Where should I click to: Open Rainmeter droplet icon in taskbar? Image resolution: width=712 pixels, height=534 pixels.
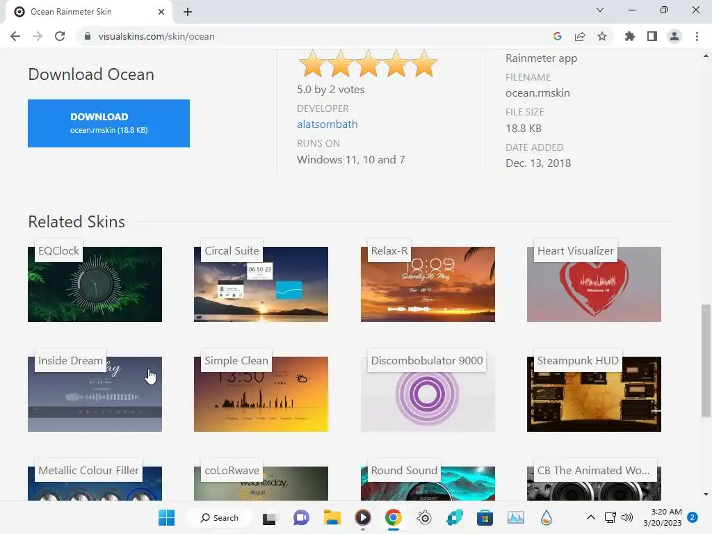[547, 517]
